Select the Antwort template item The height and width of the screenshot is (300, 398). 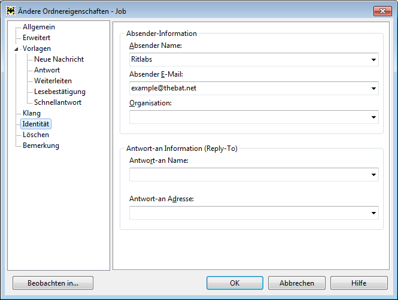[x=47, y=70]
